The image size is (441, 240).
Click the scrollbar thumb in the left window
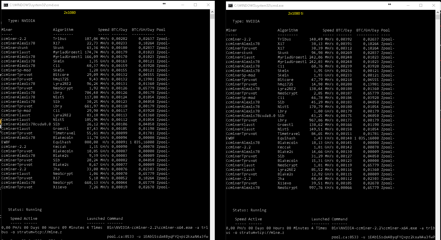click(212, 16)
